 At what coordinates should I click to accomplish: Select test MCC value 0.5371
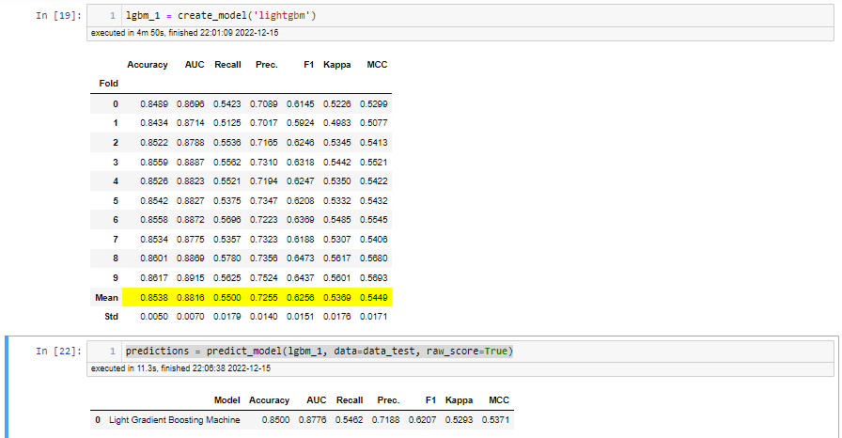pyautogui.click(x=495, y=420)
